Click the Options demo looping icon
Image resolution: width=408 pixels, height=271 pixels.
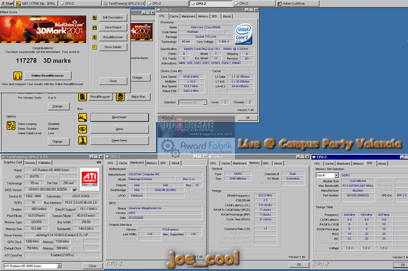pyautogui.click(x=11, y=126)
